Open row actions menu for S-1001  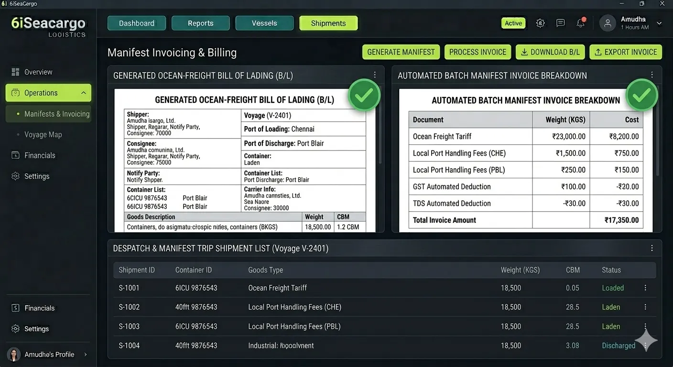pyautogui.click(x=645, y=288)
